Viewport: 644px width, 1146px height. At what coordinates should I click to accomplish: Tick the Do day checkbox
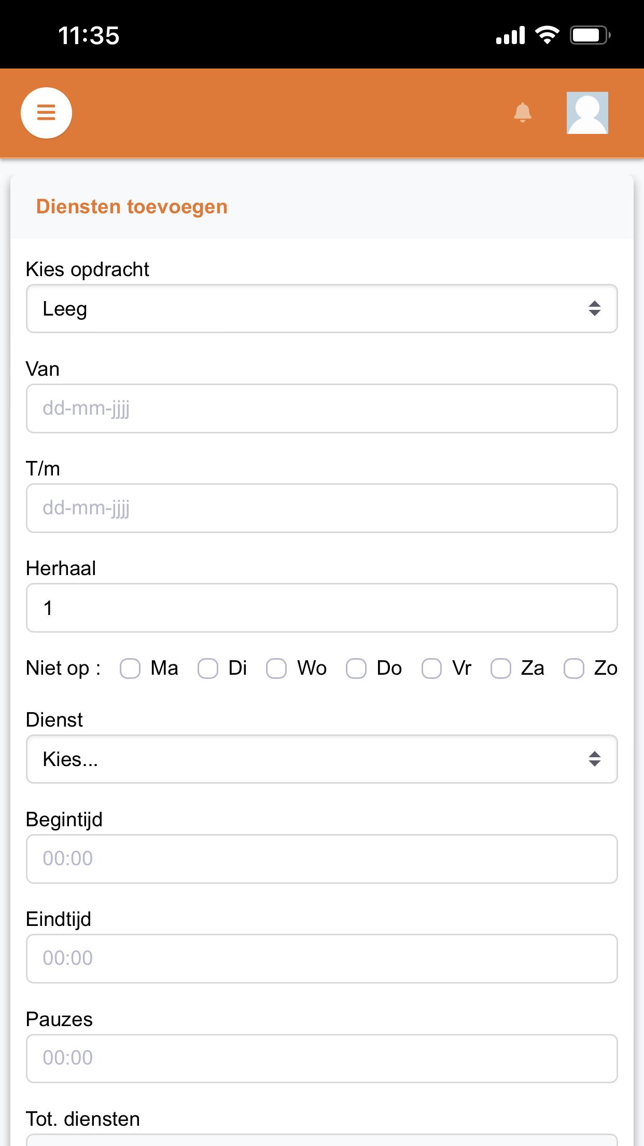click(x=356, y=668)
